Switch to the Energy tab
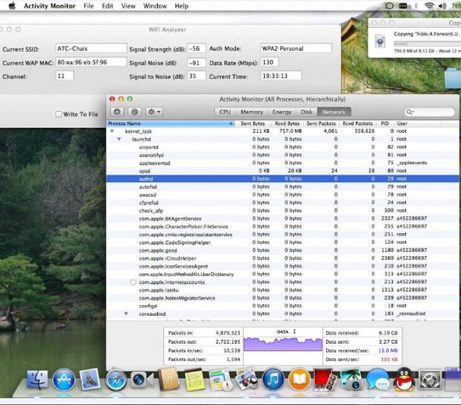 pyautogui.click(x=281, y=112)
